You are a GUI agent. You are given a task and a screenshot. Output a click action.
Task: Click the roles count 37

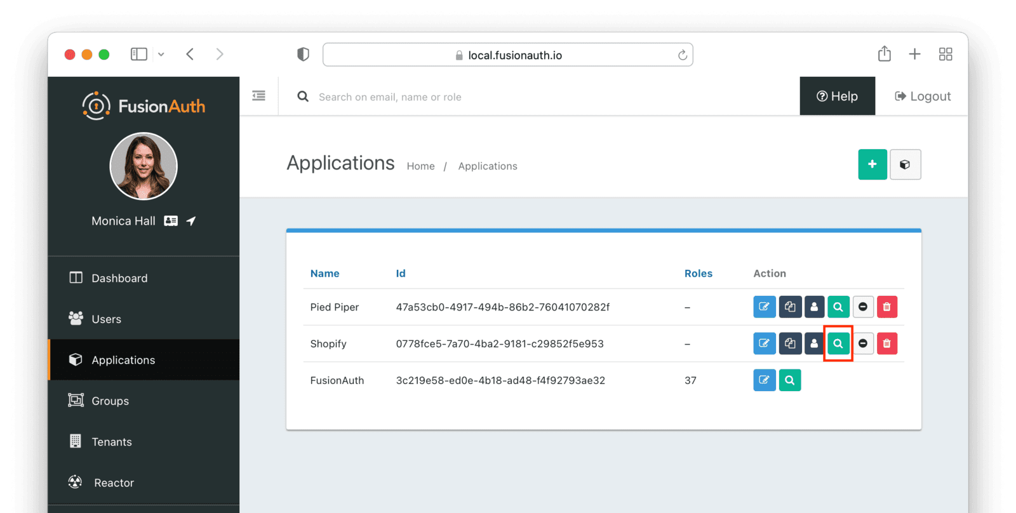(690, 380)
